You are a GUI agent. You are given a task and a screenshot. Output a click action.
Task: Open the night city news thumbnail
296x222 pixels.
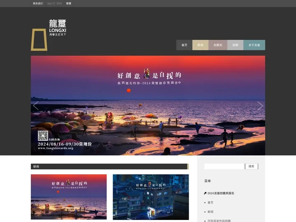click(151, 197)
